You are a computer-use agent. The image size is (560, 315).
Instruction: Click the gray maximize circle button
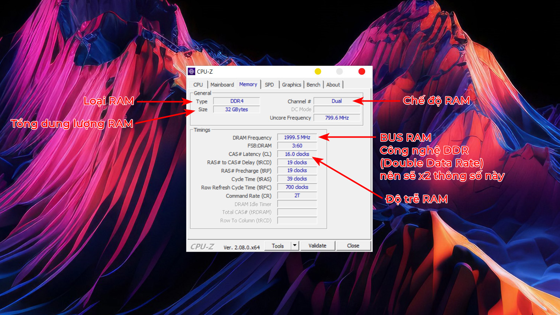point(339,71)
